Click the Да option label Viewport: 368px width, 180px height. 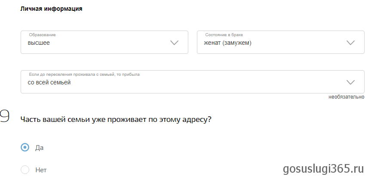click(39, 148)
